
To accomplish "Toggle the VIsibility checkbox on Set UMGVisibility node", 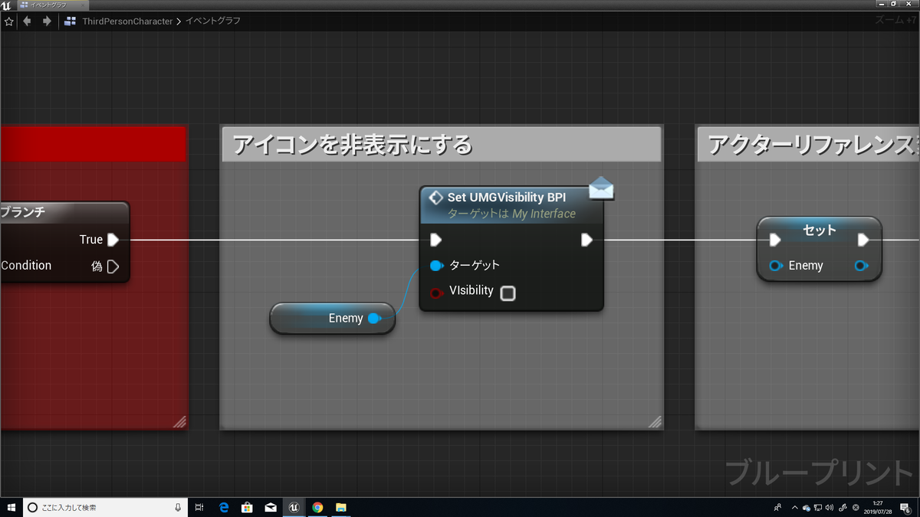I will pyautogui.click(x=508, y=293).
